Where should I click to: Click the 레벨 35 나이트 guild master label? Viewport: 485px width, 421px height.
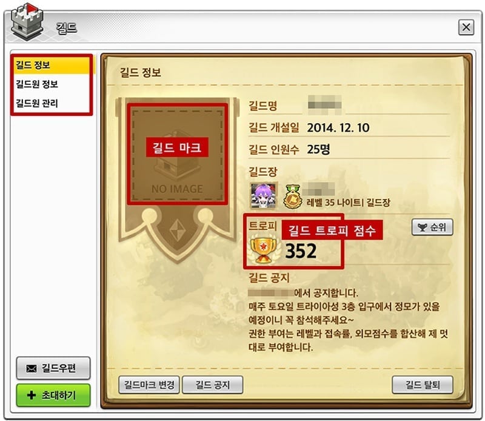tap(348, 203)
